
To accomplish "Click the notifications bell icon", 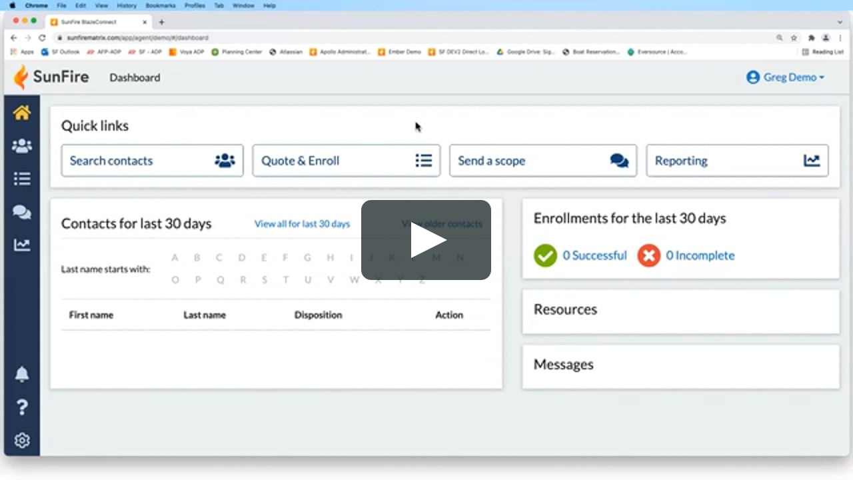I will 22,374.
